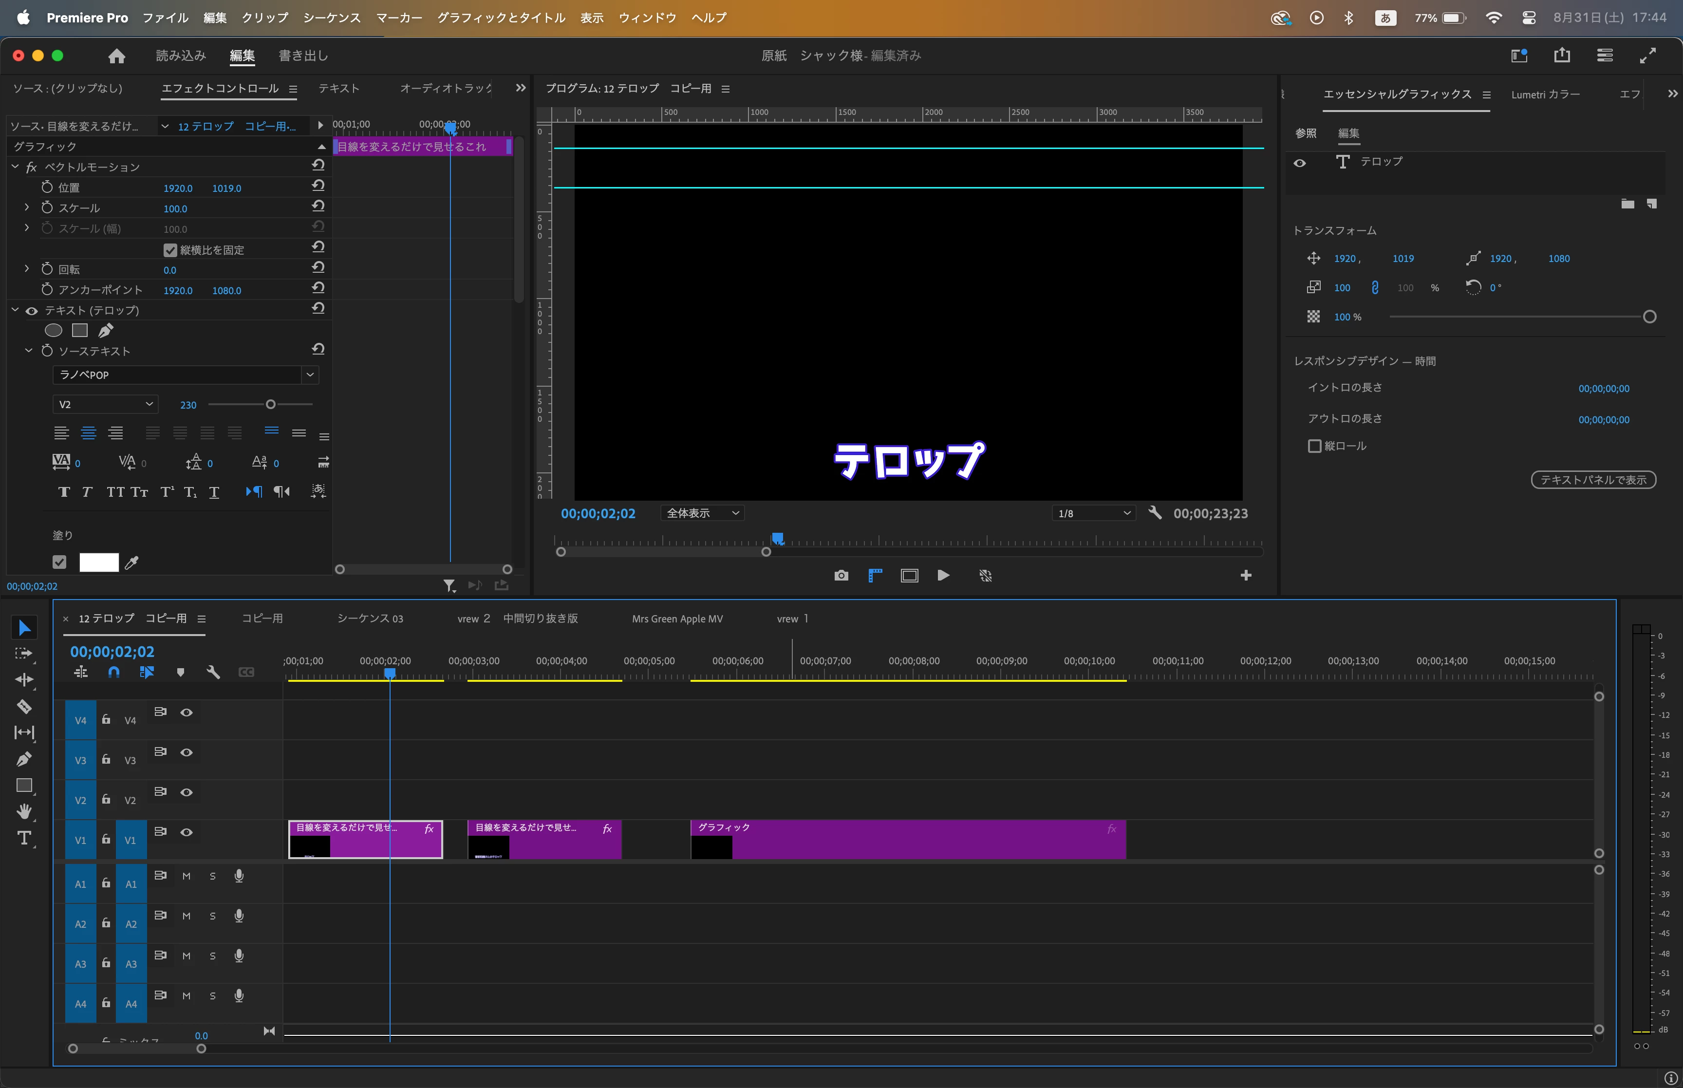Toggle 縦横比を固定 checkbox
Image resolution: width=1683 pixels, height=1088 pixels.
(170, 250)
